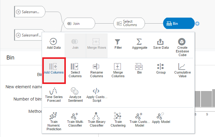Choose the Group step icon

click(x=160, y=67)
